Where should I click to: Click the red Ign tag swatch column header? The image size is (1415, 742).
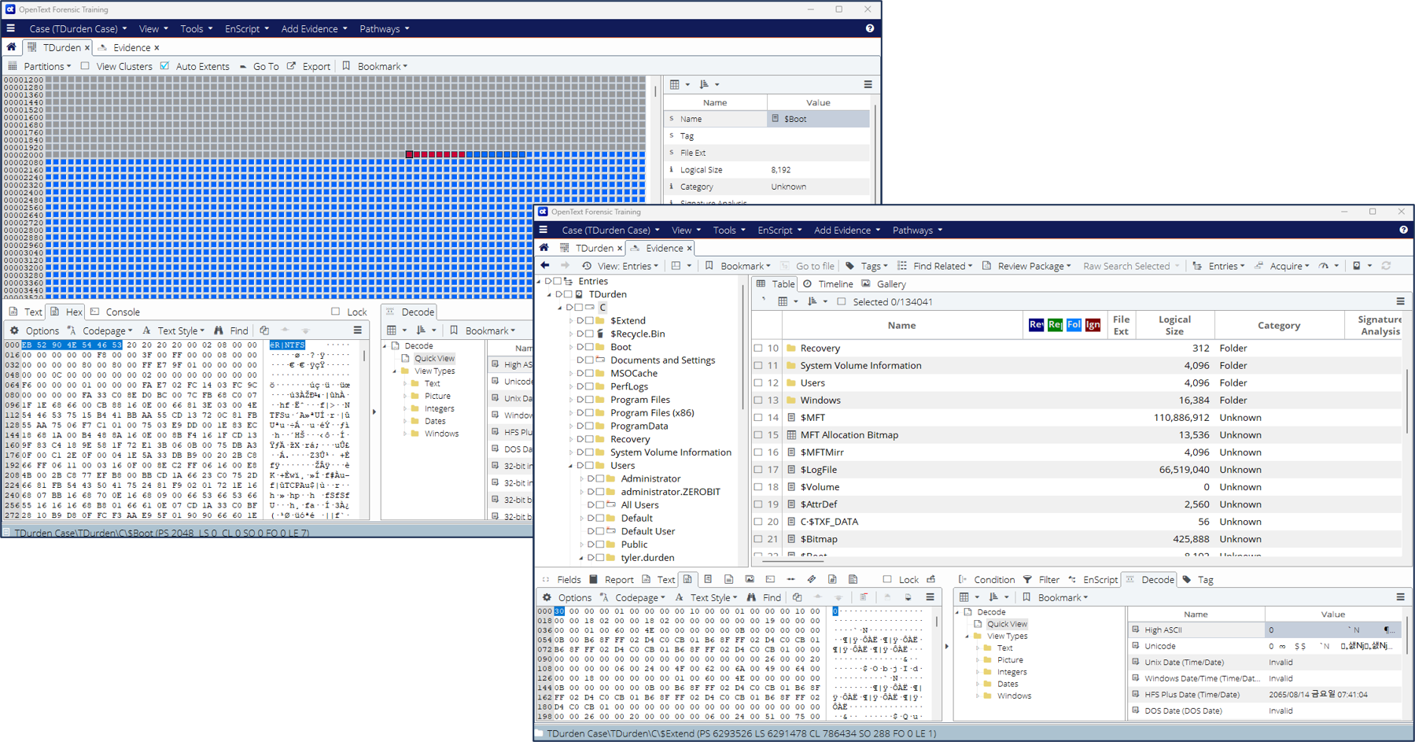click(1093, 324)
